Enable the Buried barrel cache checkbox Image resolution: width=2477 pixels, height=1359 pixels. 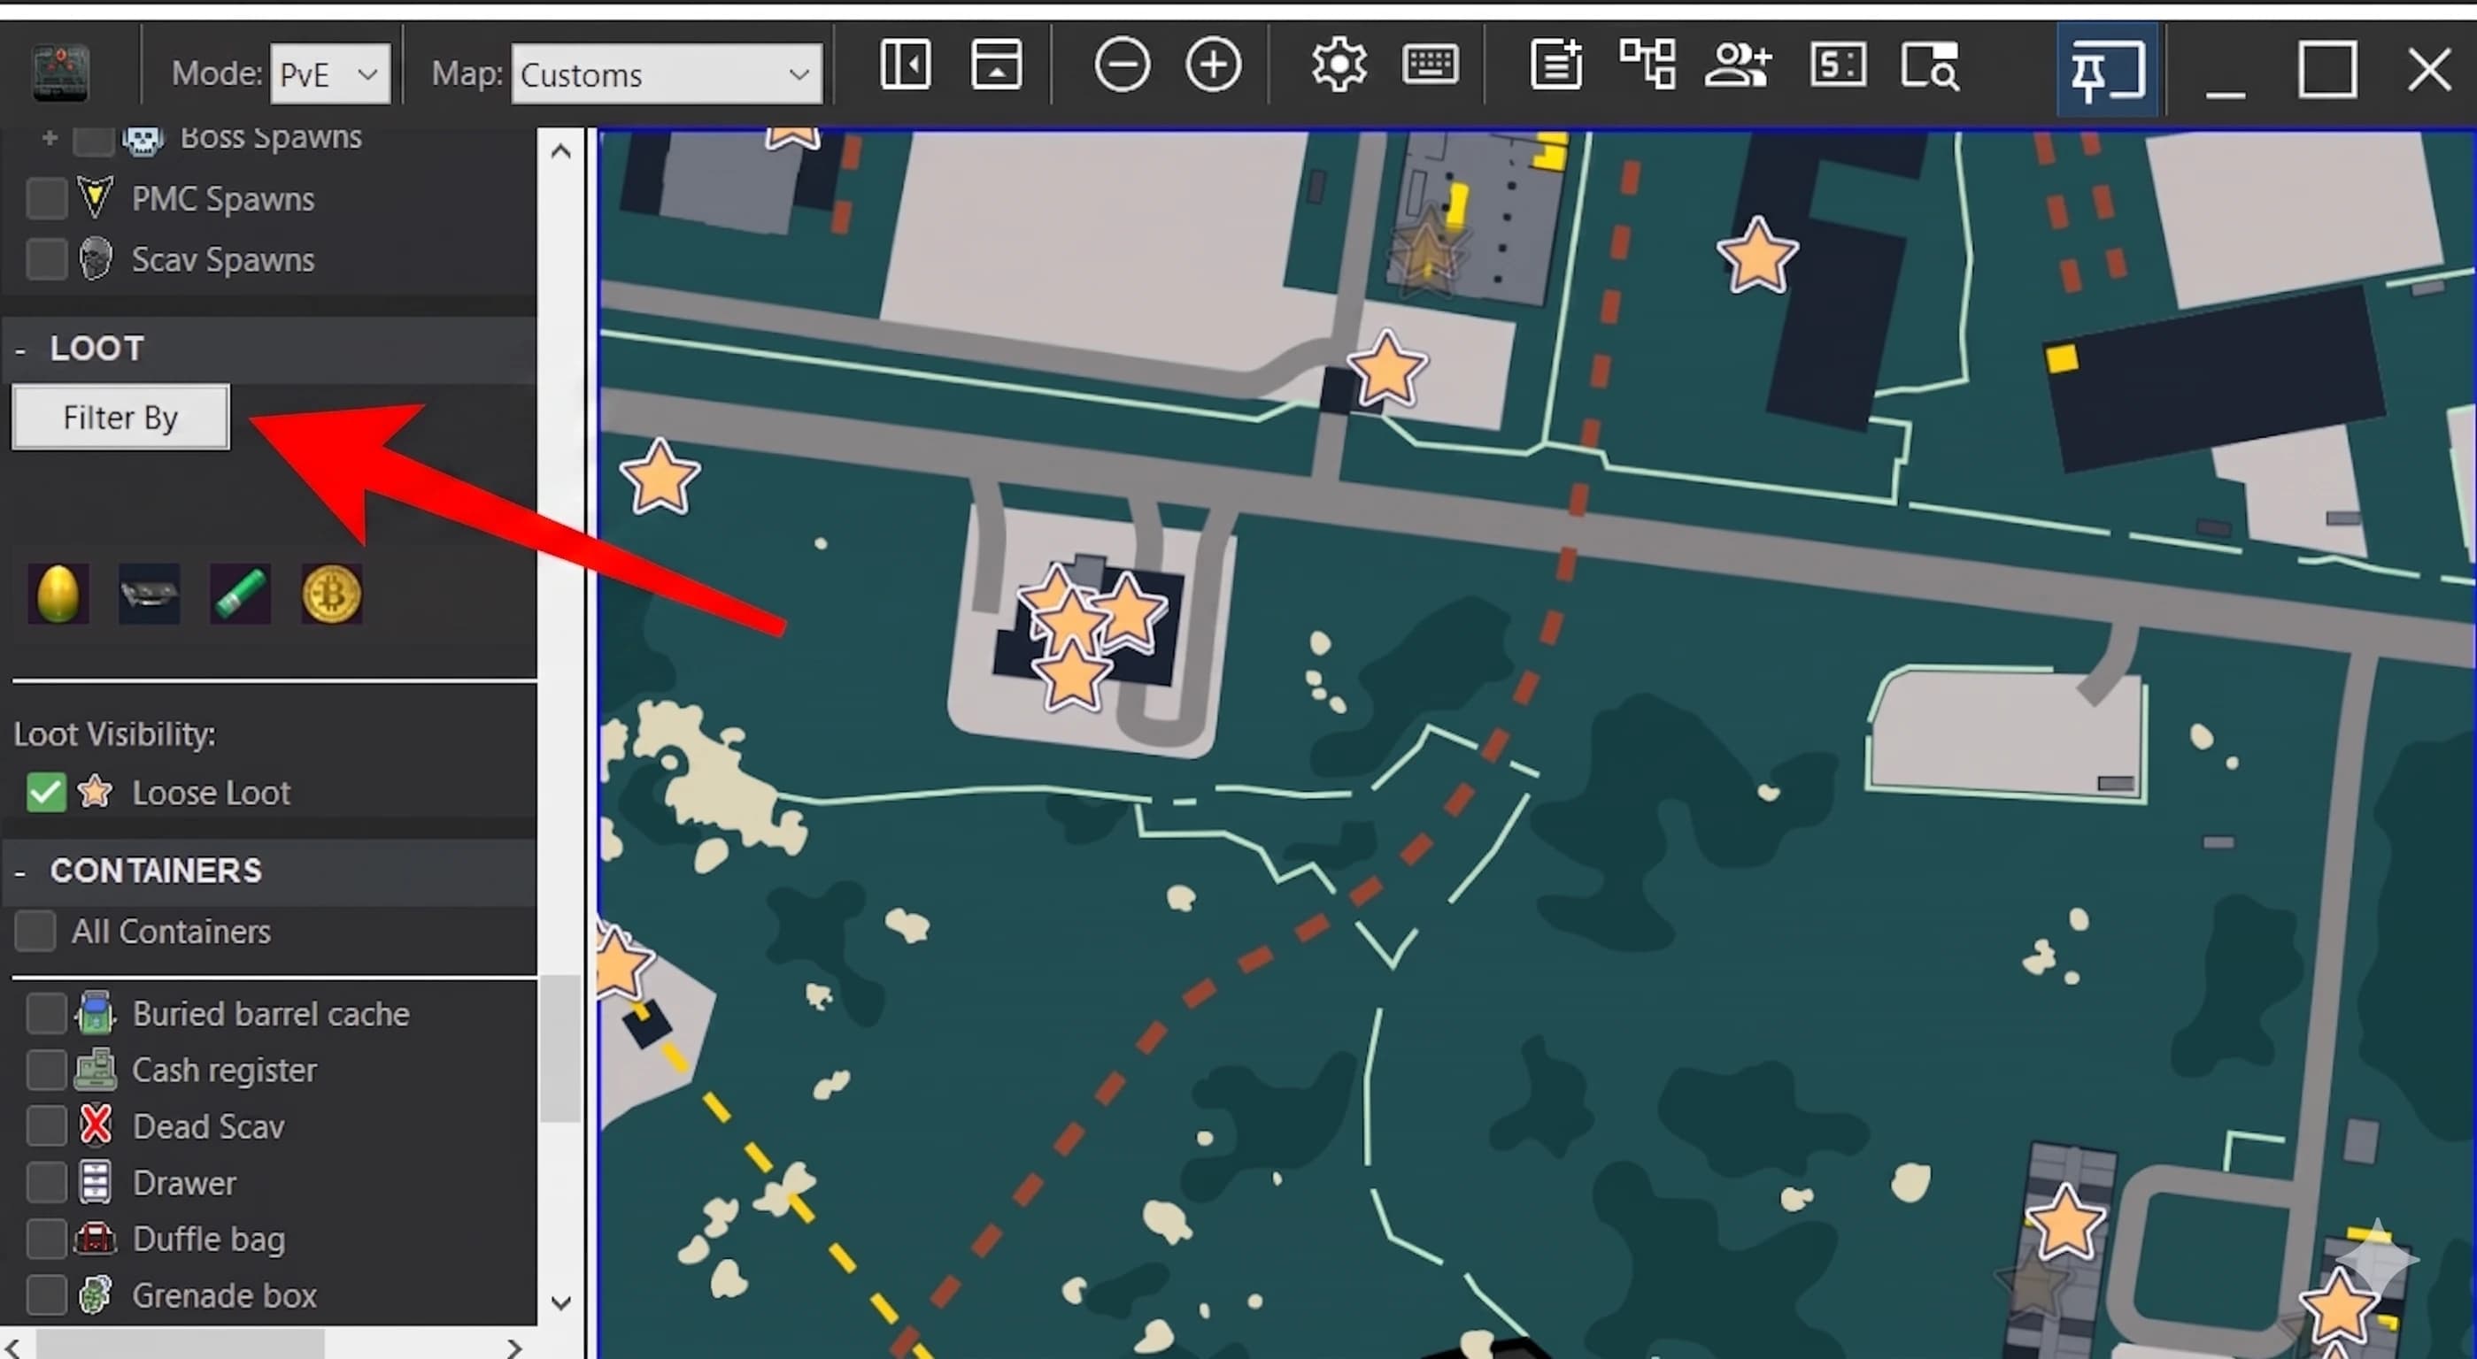[x=46, y=1014]
